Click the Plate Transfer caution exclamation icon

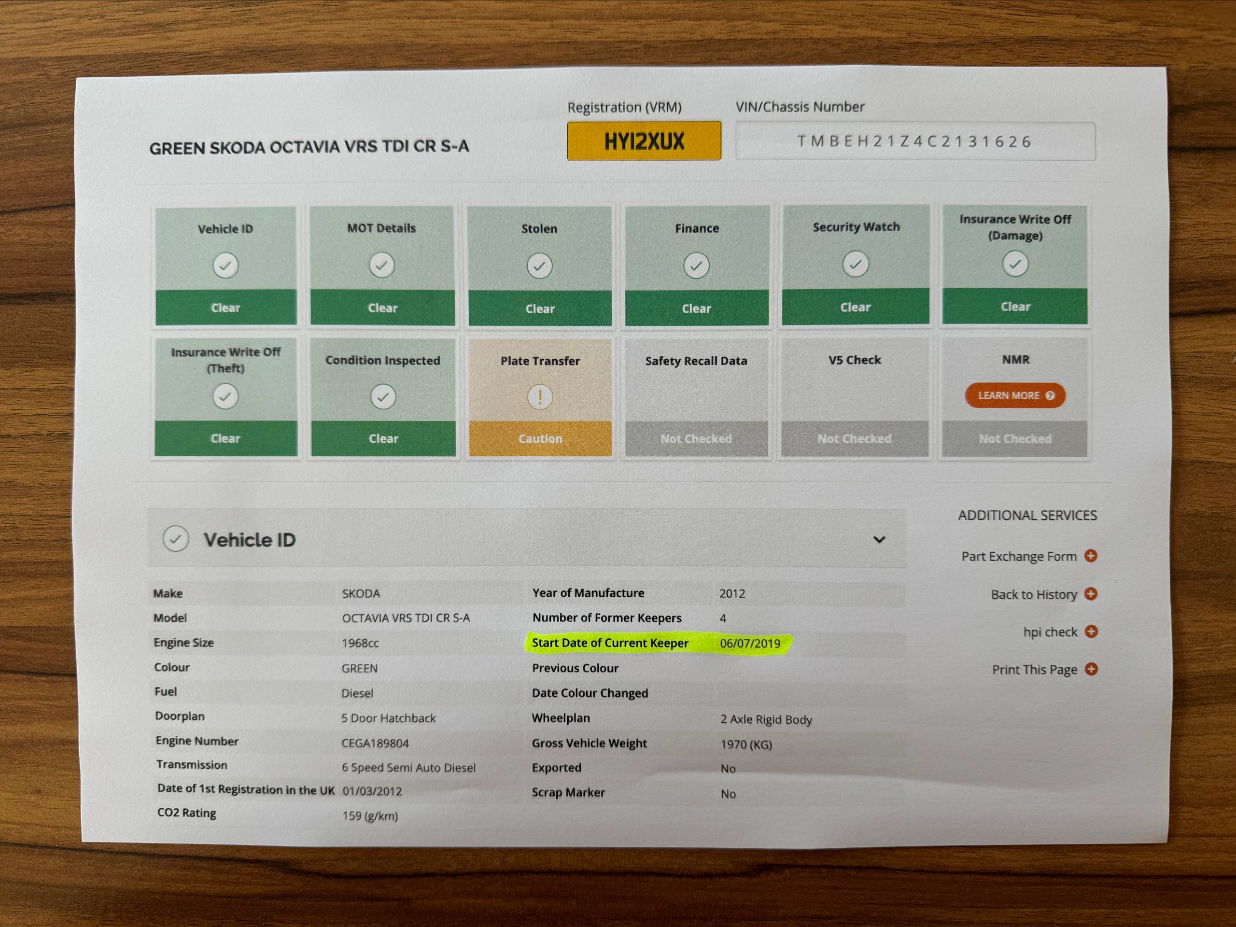point(540,397)
